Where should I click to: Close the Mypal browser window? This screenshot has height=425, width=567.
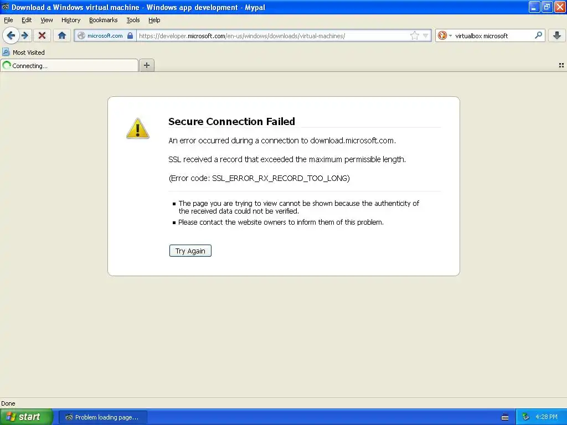560,7
